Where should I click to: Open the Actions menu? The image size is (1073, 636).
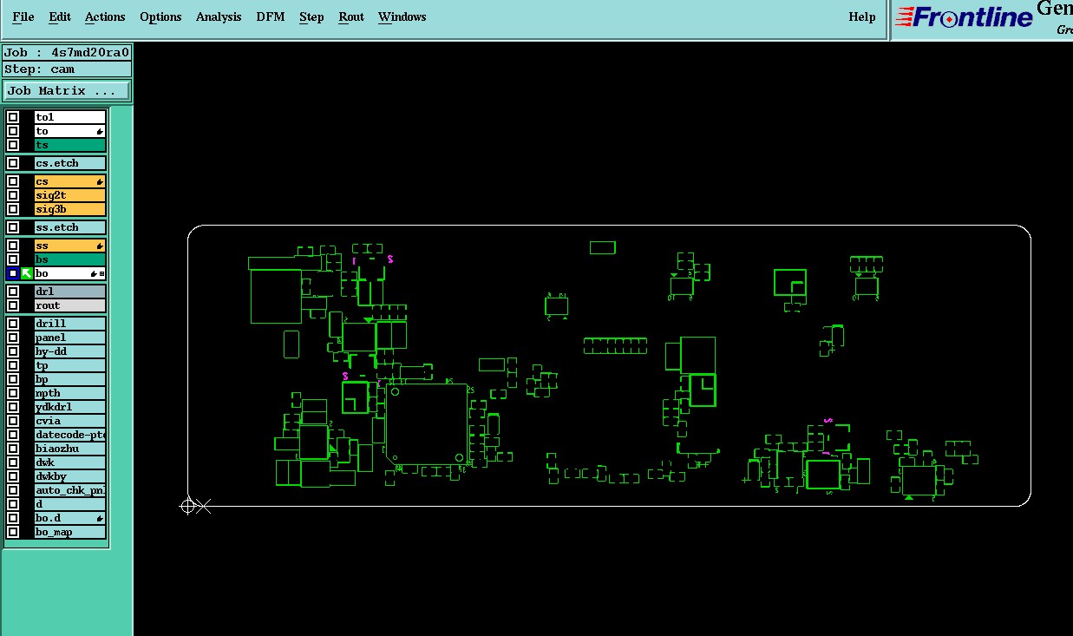coord(105,16)
